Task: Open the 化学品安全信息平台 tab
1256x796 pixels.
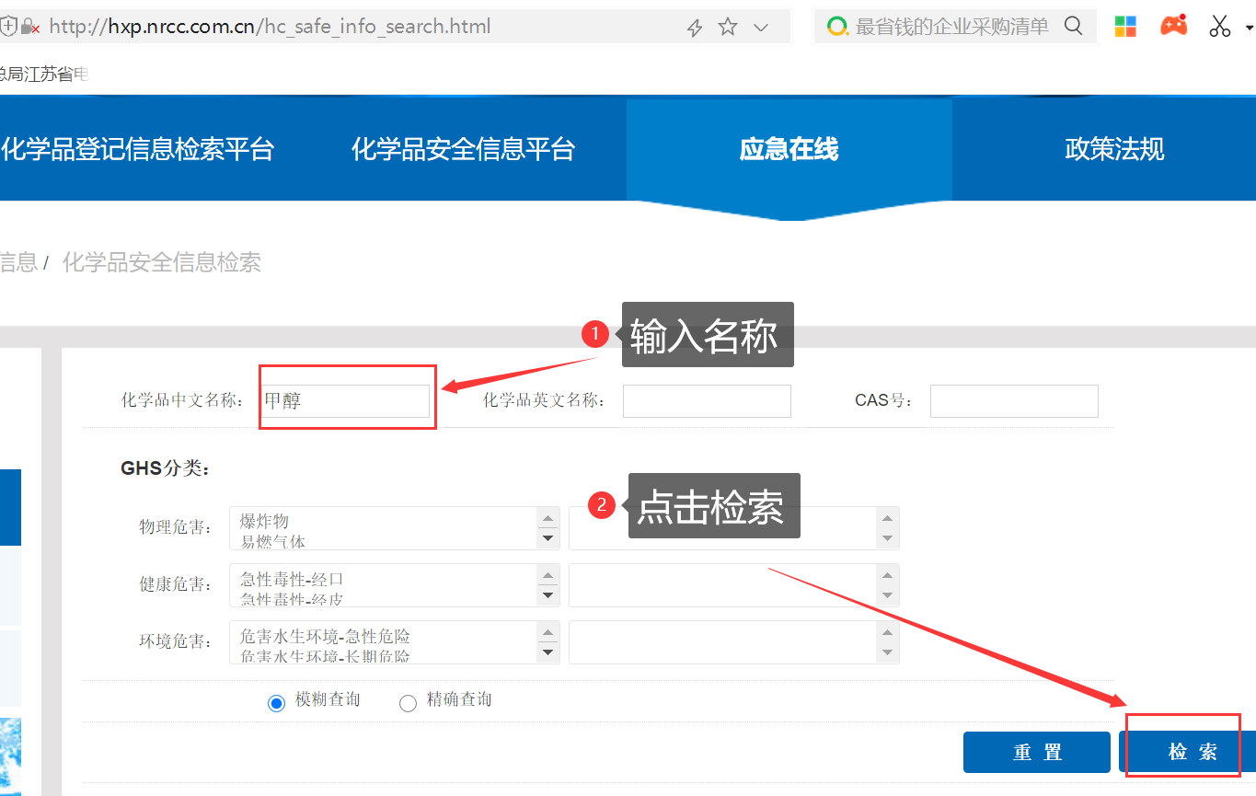Action: tap(465, 148)
